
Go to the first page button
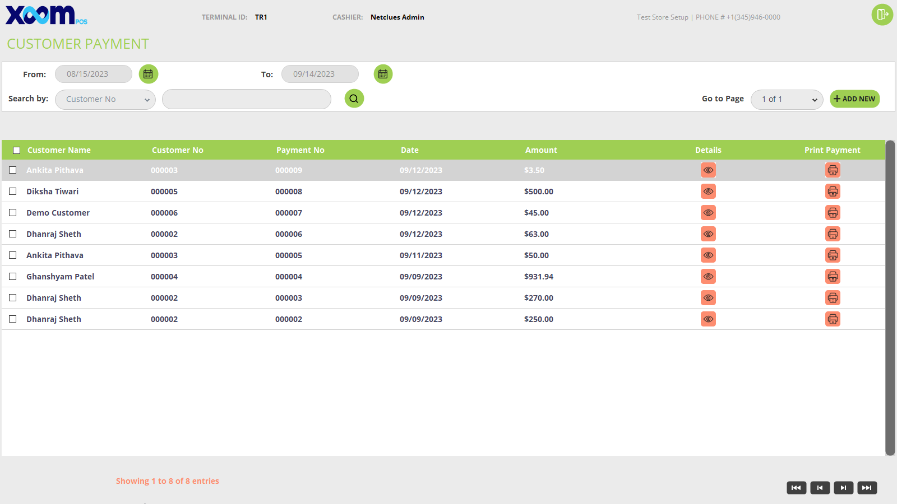[796, 488]
